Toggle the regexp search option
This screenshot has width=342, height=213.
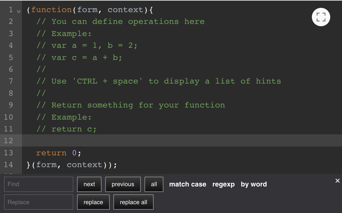click(x=223, y=184)
